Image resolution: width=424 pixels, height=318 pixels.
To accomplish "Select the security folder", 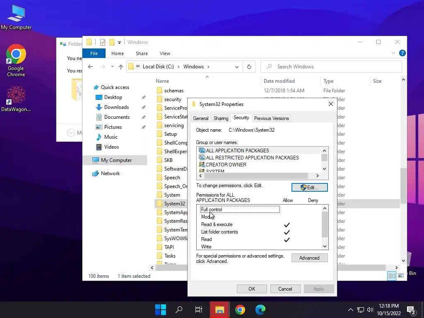I will coord(173,99).
